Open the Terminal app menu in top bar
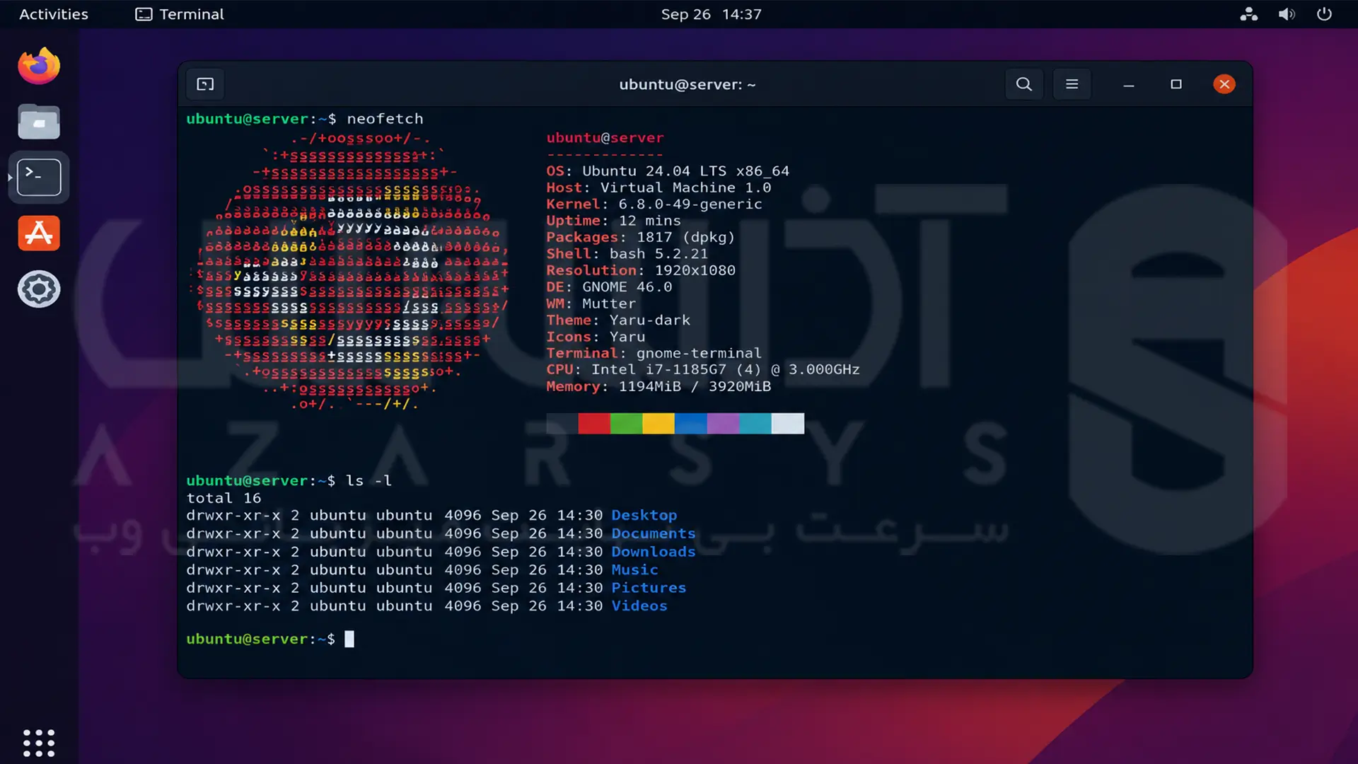Viewport: 1358px width, 764px height. 180,14
